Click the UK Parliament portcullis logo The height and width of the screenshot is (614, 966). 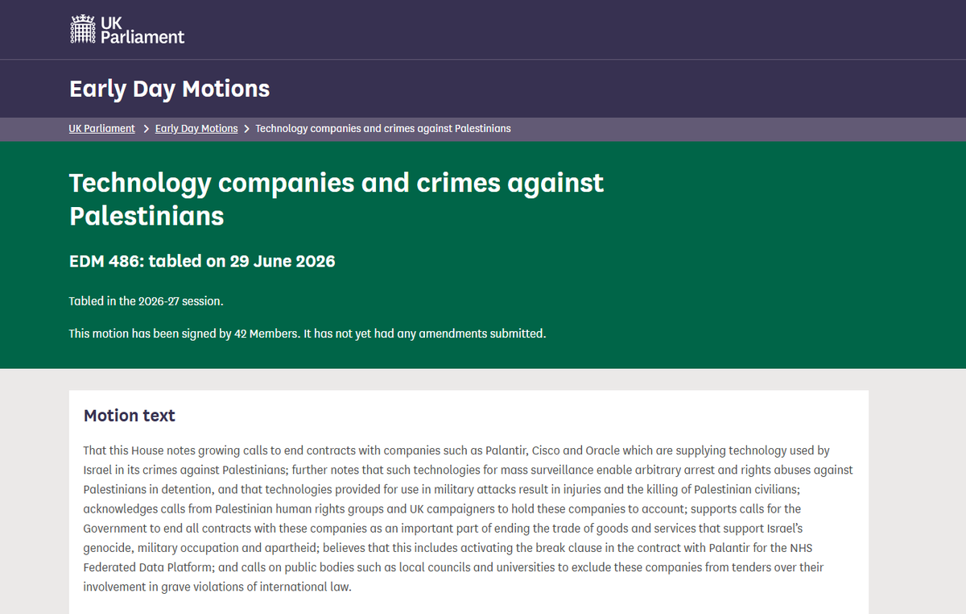coord(127,29)
